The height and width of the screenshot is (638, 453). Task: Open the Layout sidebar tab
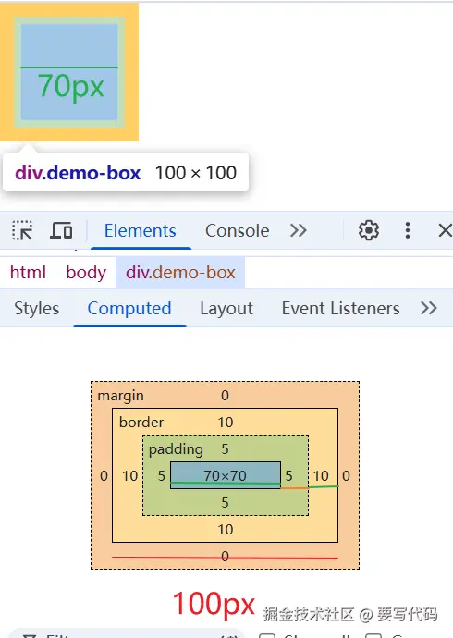[x=226, y=309]
